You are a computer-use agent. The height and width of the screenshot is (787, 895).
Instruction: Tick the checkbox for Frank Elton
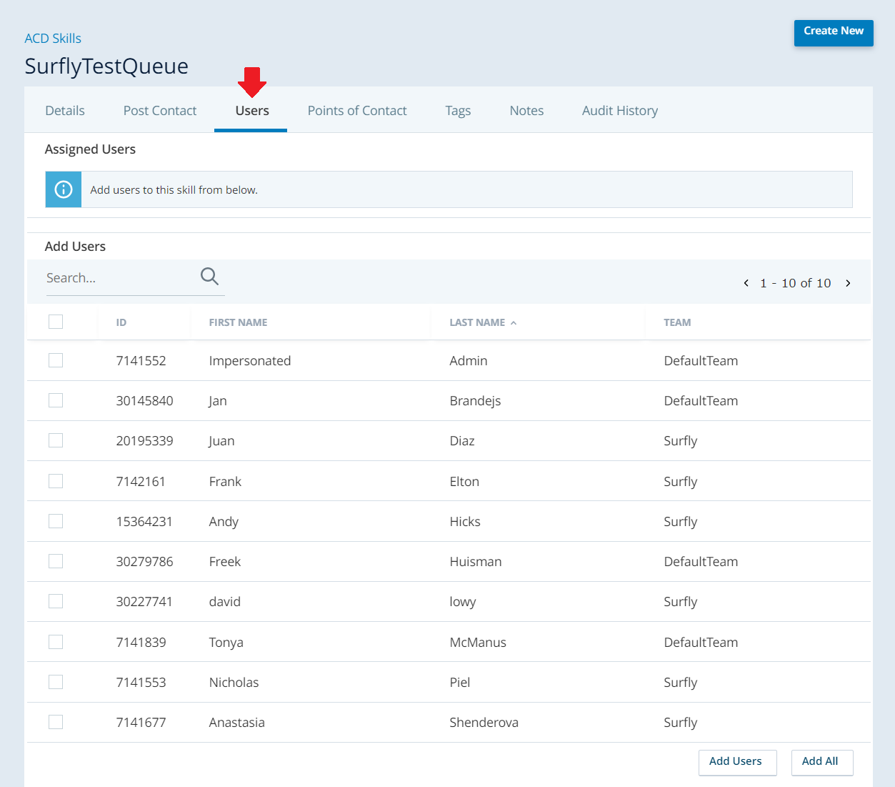coord(56,481)
